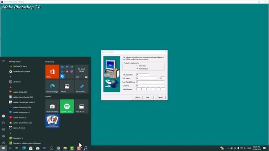Image resolution: width=269 pixels, height=151 pixels.
Task: Expand the Start menu hamburger button
Action: pyautogui.click(x=3, y=61)
